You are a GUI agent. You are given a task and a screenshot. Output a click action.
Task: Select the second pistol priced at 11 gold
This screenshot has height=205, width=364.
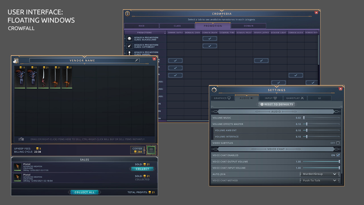coord(32,77)
